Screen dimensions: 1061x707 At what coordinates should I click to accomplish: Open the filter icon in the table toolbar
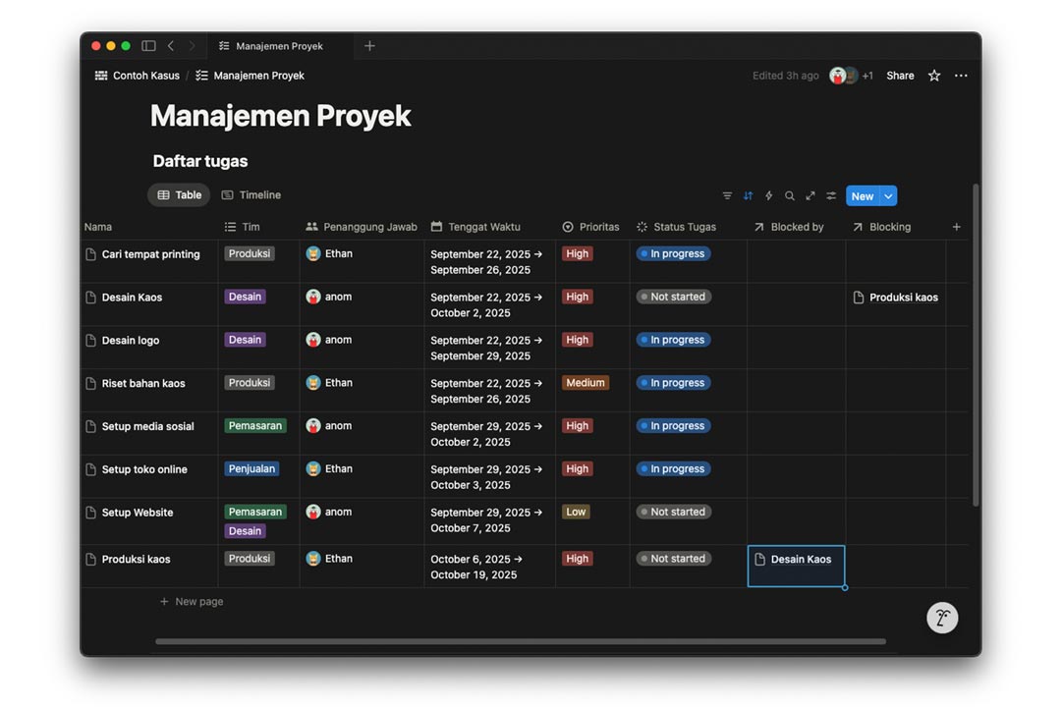[727, 196]
